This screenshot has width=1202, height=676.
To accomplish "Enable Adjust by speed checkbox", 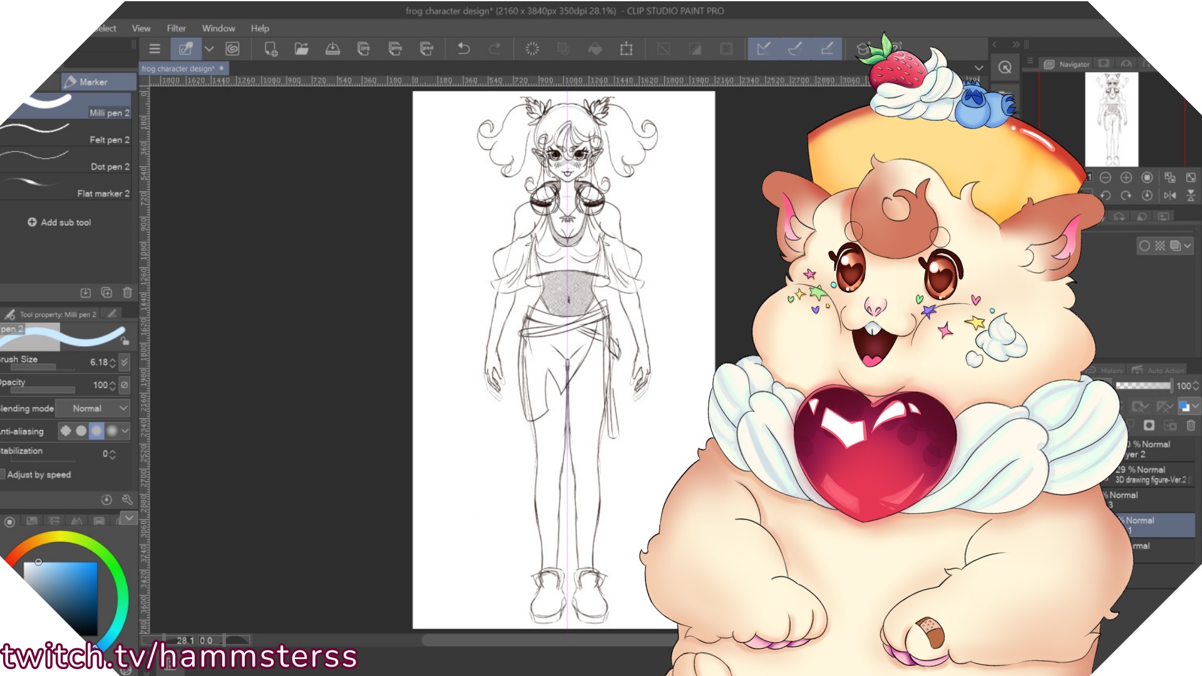I will [x=3, y=474].
